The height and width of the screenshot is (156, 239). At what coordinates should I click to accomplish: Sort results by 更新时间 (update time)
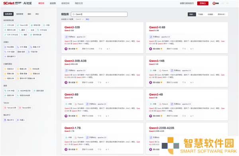click(222, 14)
